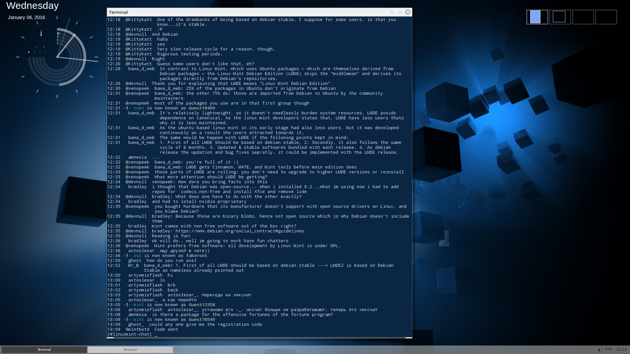Screen dimensions: 630x354
Task: Click the analog clock desktop widget
Action: pyautogui.click(x=57, y=57)
